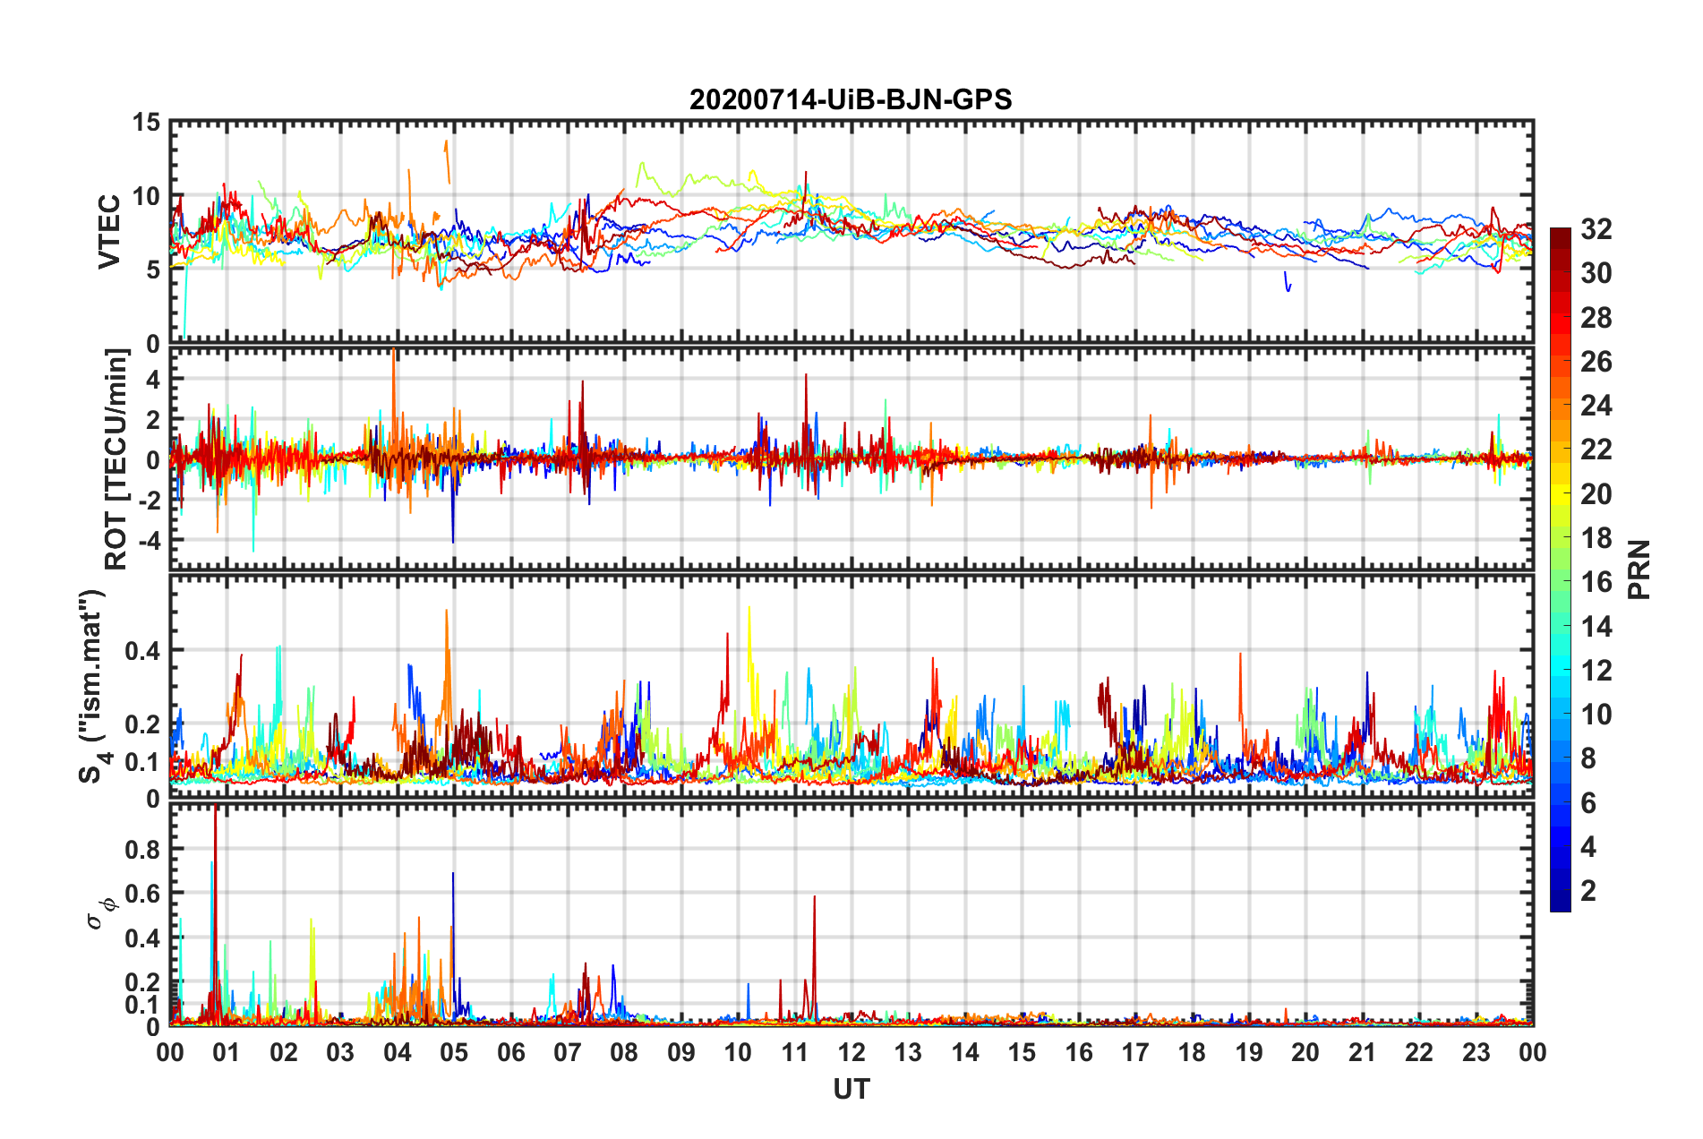This screenshot has width=1703, height=1139.
Task: Click PRN colorbar tick label 10
Action: 1596,714
